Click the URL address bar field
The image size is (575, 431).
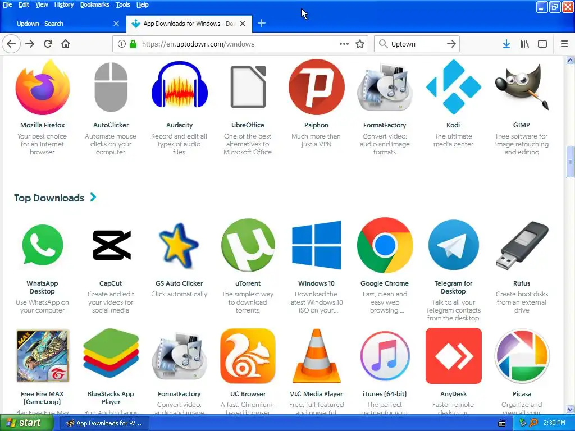click(240, 44)
